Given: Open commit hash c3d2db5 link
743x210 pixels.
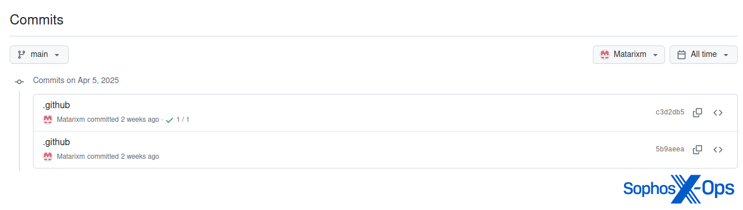Looking at the screenshot, I should pyautogui.click(x=670, y=113).
